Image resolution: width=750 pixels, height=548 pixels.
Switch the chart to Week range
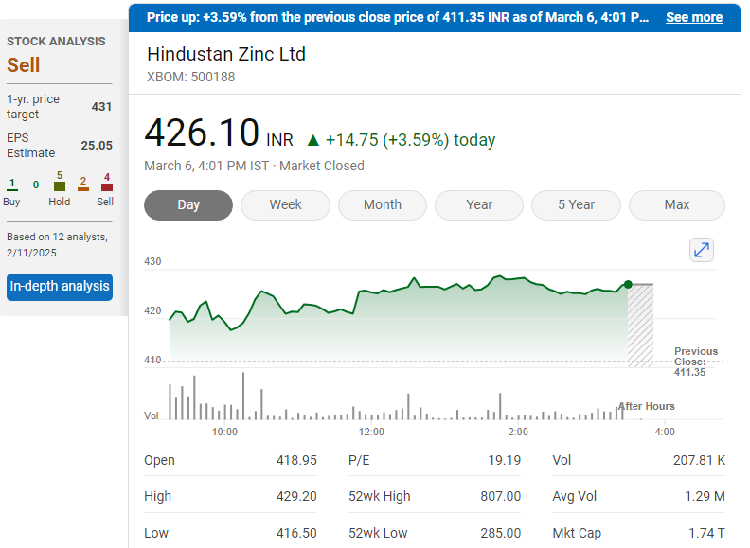[x=285, y=204]
